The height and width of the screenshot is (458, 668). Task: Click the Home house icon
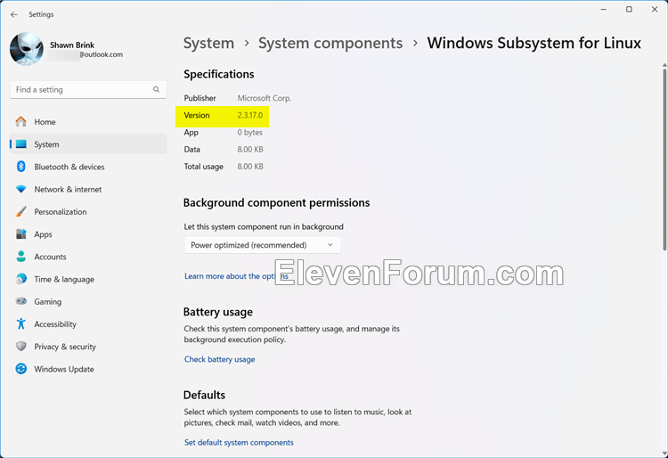20,122
